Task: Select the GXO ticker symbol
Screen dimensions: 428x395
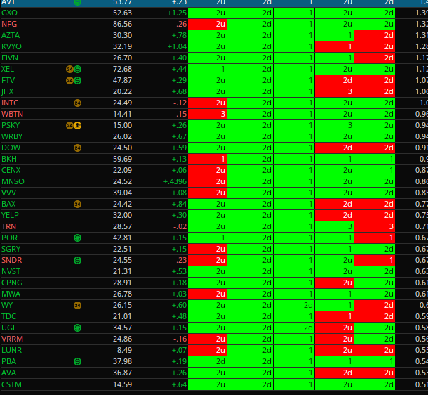Action: pos(9,13)
